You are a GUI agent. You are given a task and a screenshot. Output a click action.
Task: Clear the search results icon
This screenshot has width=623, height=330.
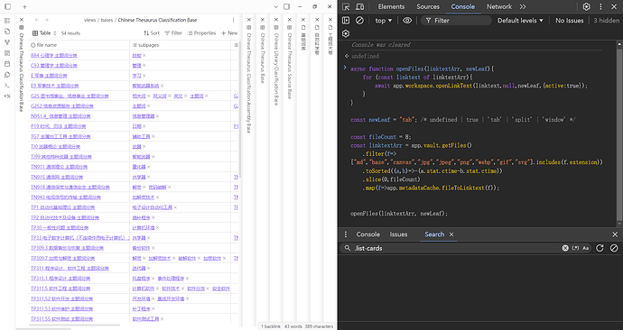pos(614,248)
